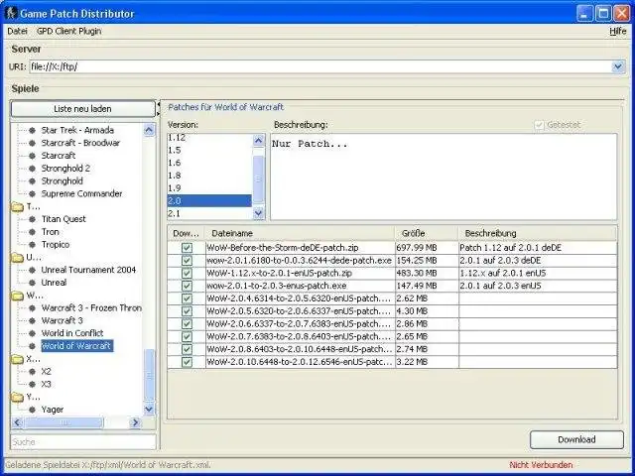Click the Suche search field

(83, 442)
